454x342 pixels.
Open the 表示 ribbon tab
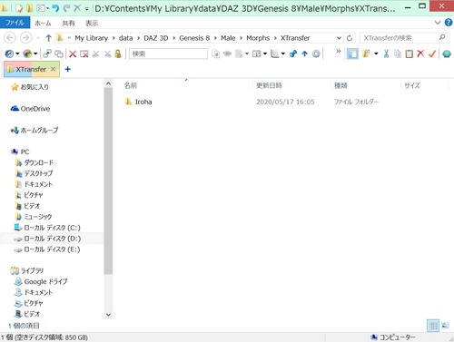[92, 23]
